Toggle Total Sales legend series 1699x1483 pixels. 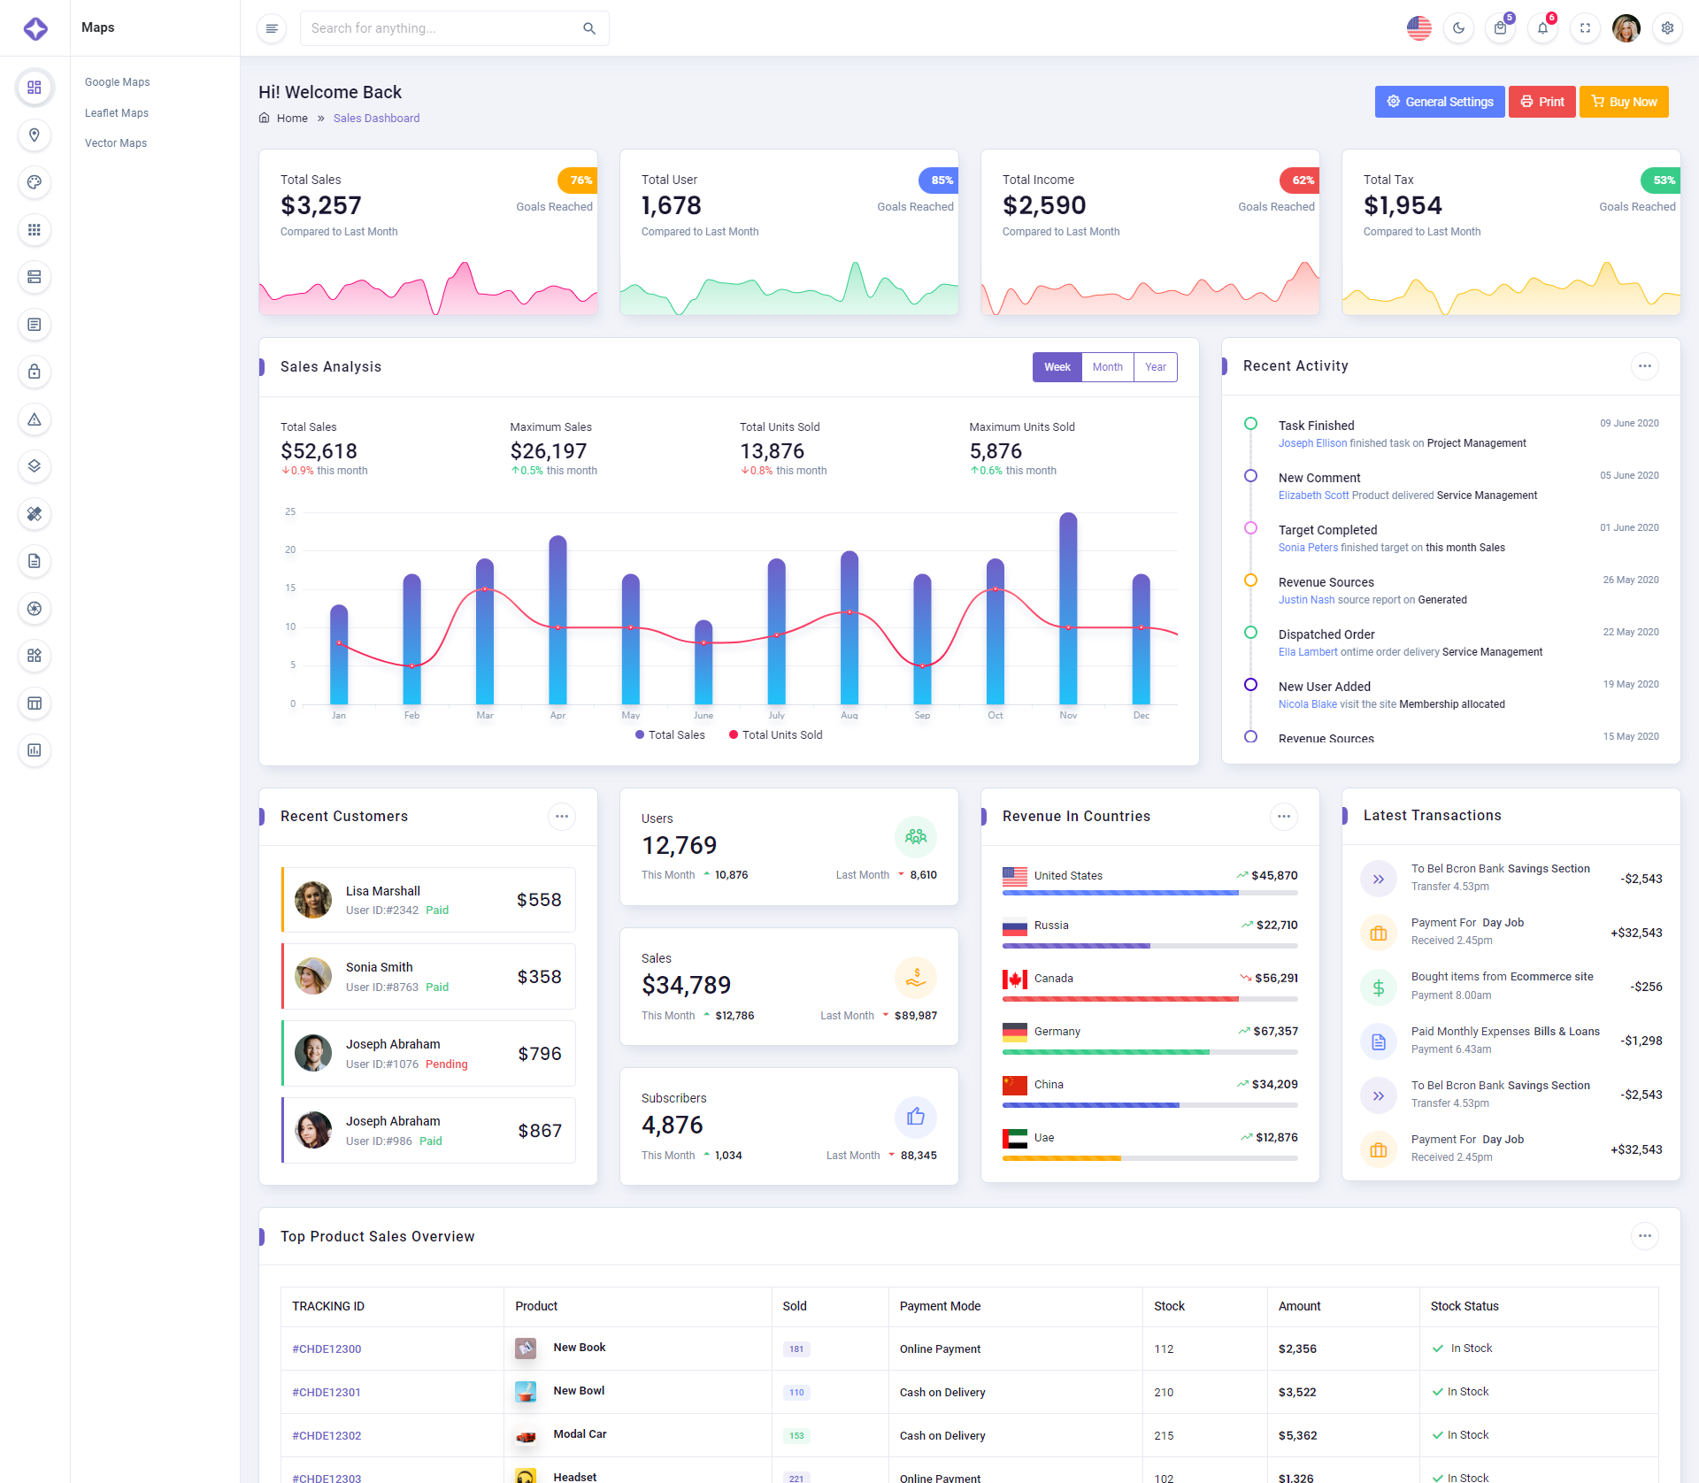click(670, 735)
